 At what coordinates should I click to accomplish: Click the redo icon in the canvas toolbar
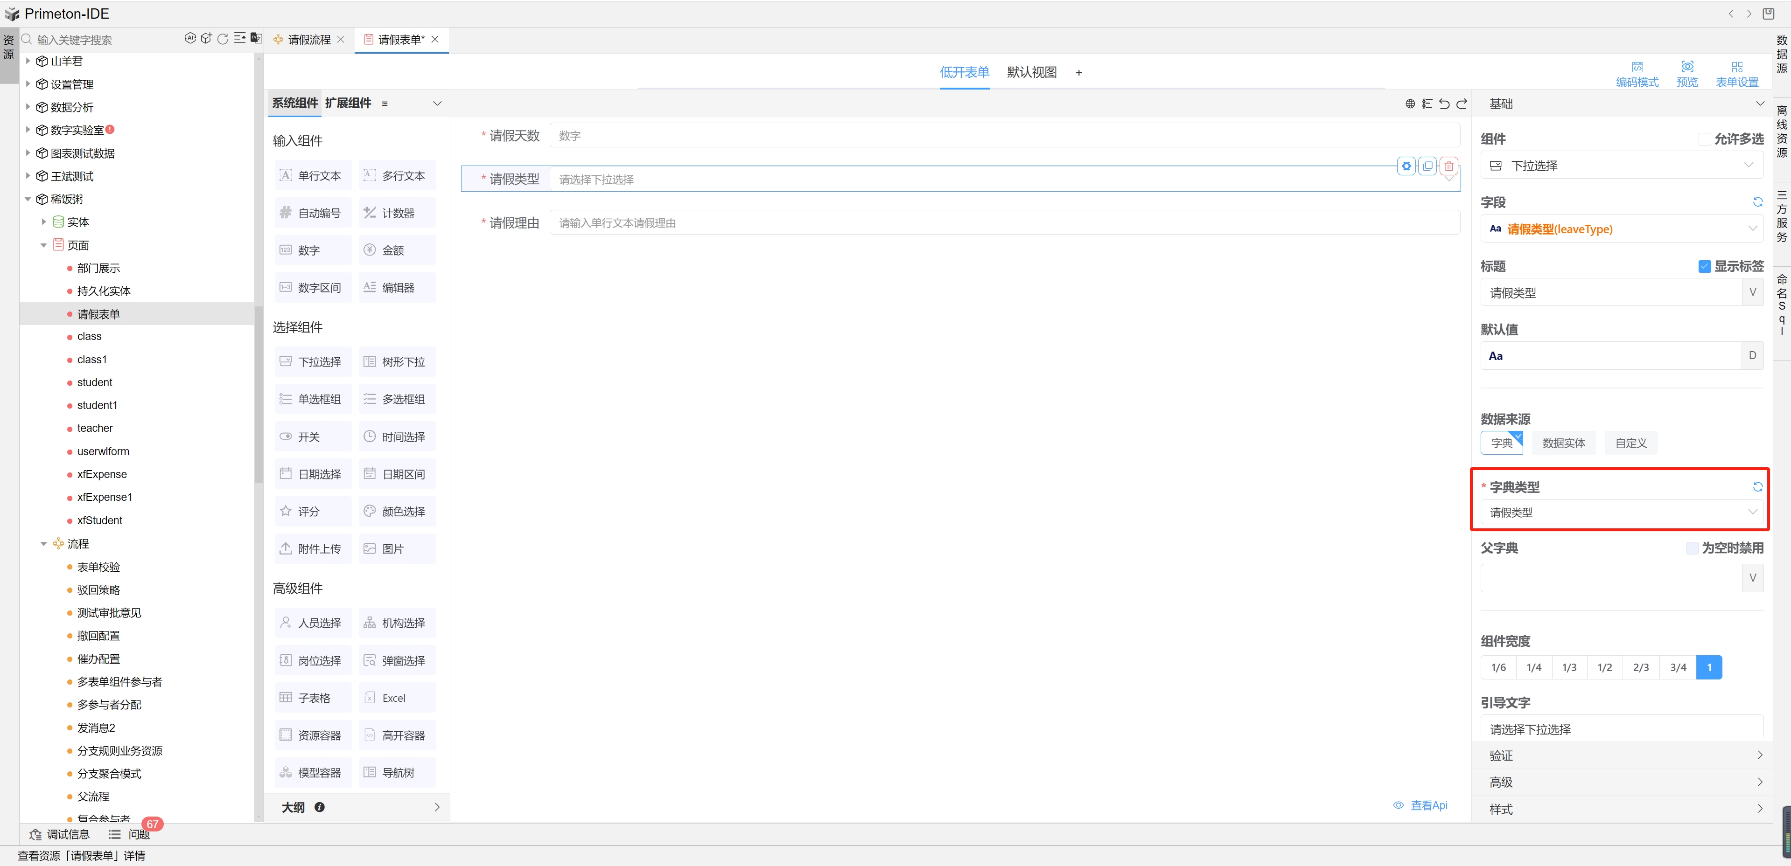coord(1462,104)
